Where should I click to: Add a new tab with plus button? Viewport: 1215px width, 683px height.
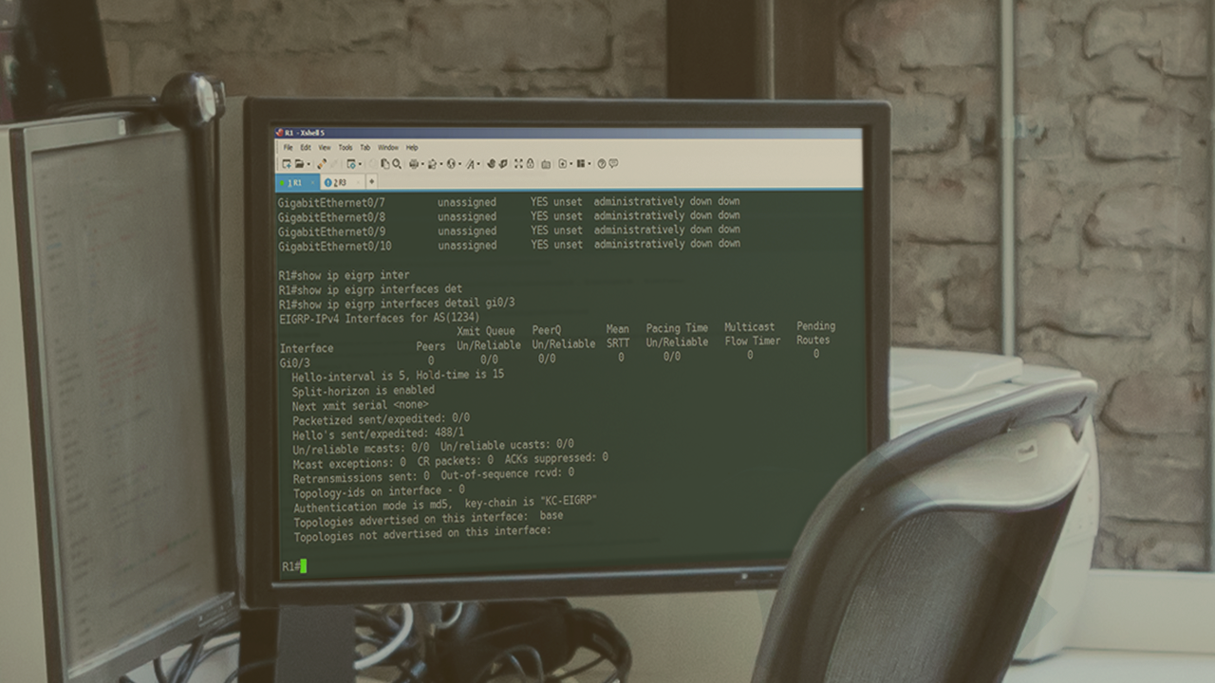(371, 182)
